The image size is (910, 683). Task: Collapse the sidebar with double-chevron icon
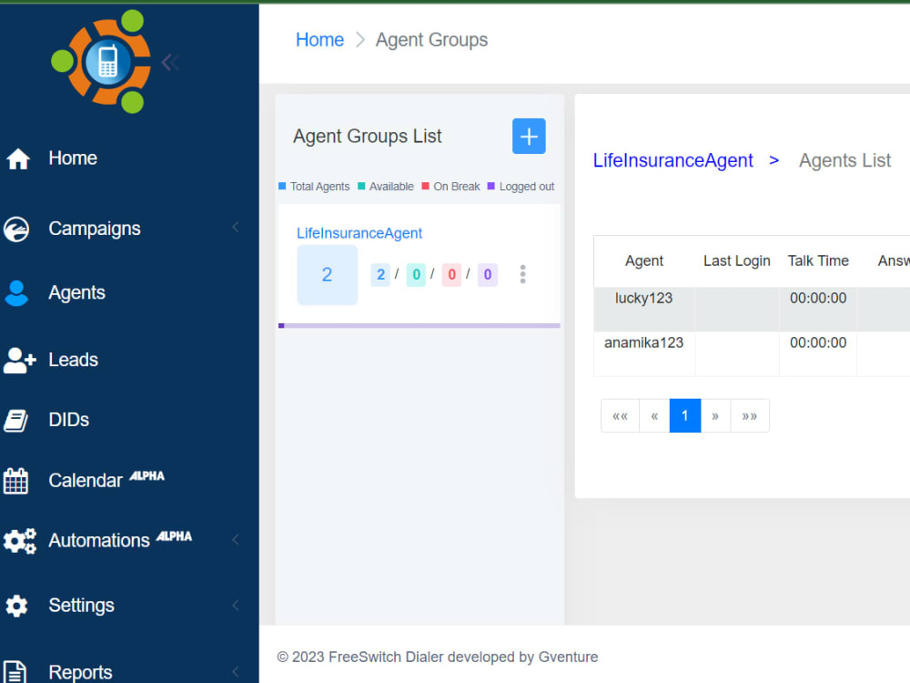[x=170, y=62]
